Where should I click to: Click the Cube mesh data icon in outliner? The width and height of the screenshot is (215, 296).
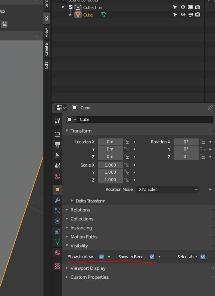(x=104, y=15)
